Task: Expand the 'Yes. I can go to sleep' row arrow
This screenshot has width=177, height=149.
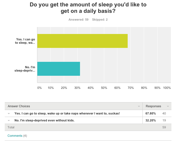Action: pos(9,114)
